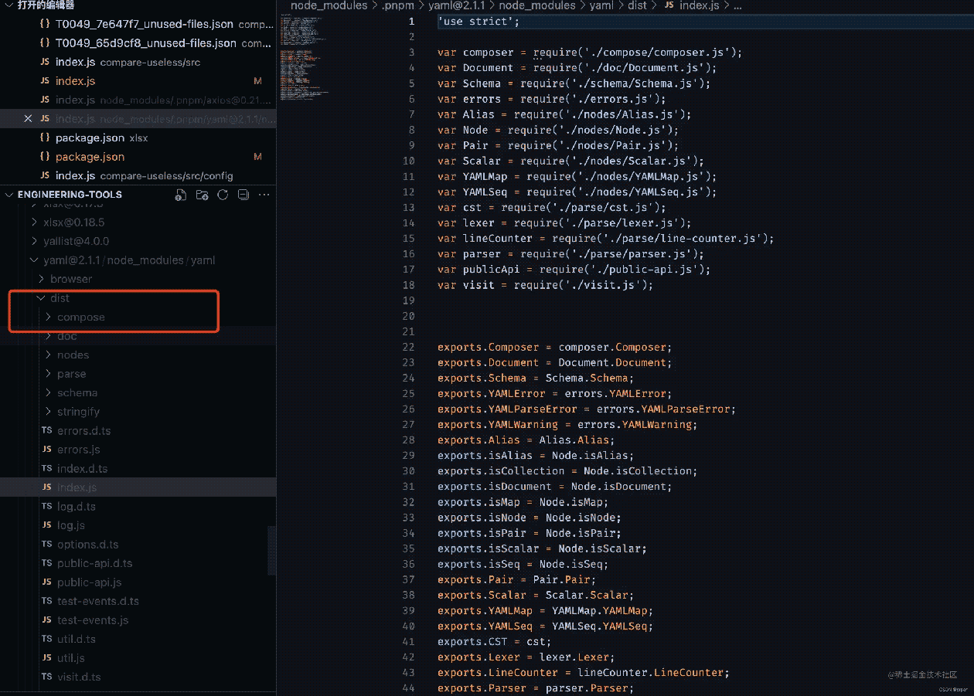
Task: Click the yaml@2.1.1 breadcrumb segment
Action: coord(457,5)
